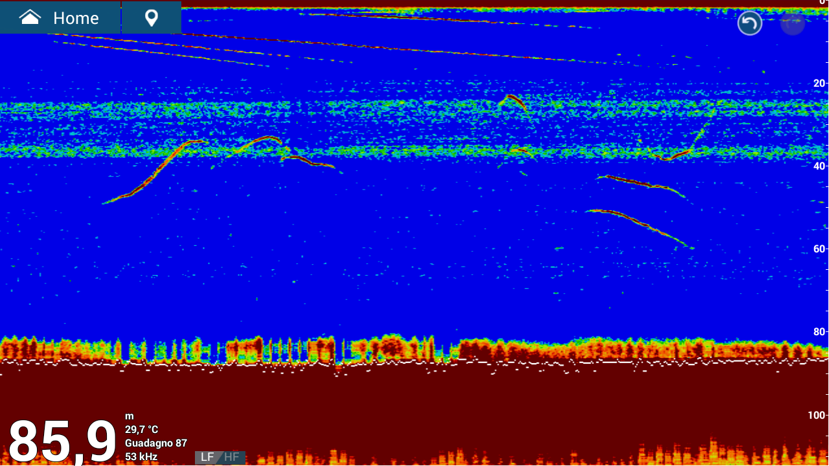Tap the 85,9 depth readout
829x466 pixels.
[62, 441]
